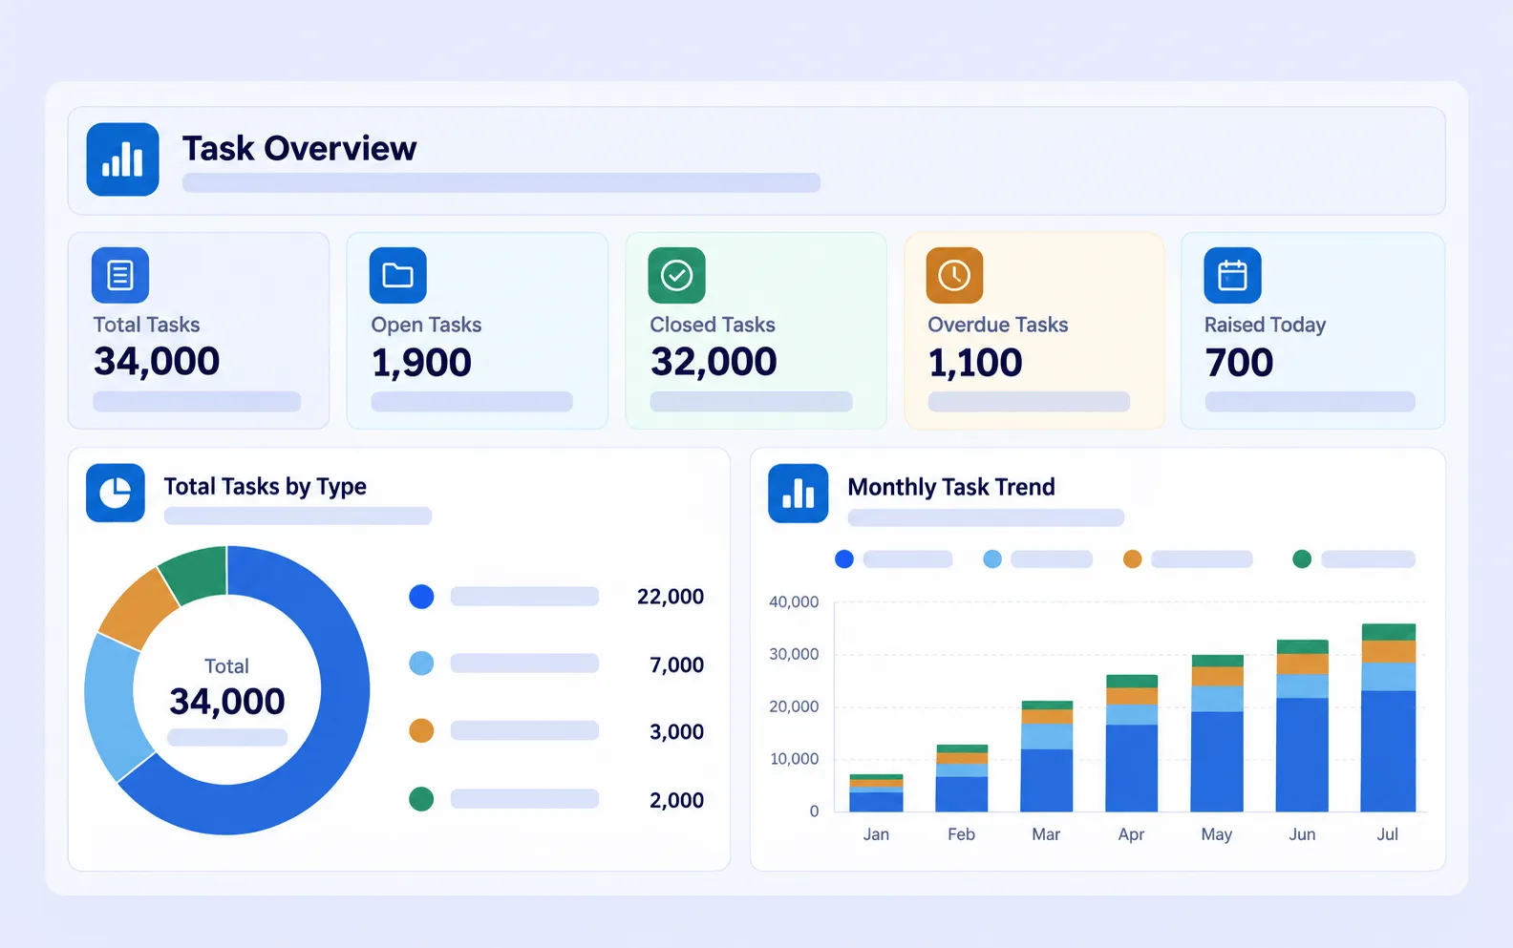The width and height of the screenshot is (1513, 948).
Task: Click the 22,000 value in the type legend
Action: tap(671, 597)
